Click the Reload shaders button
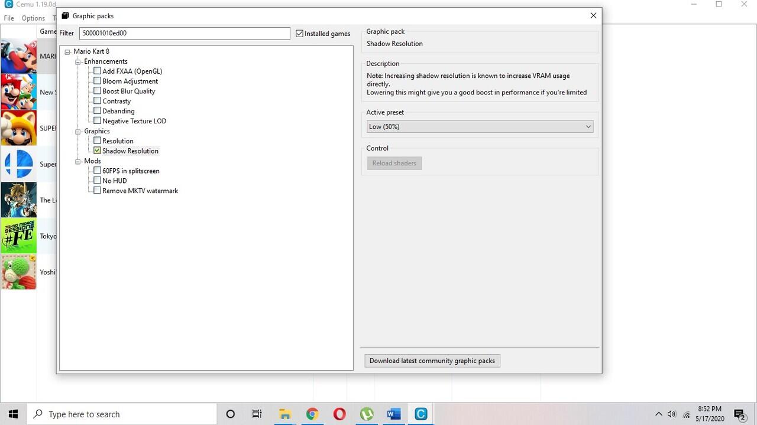This screenshot has height=425, width=757. coord(394,163)
